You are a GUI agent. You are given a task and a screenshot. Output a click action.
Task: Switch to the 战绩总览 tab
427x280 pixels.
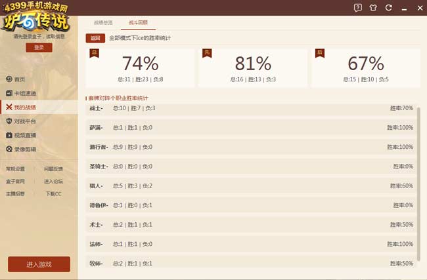[x=103, y=22]
